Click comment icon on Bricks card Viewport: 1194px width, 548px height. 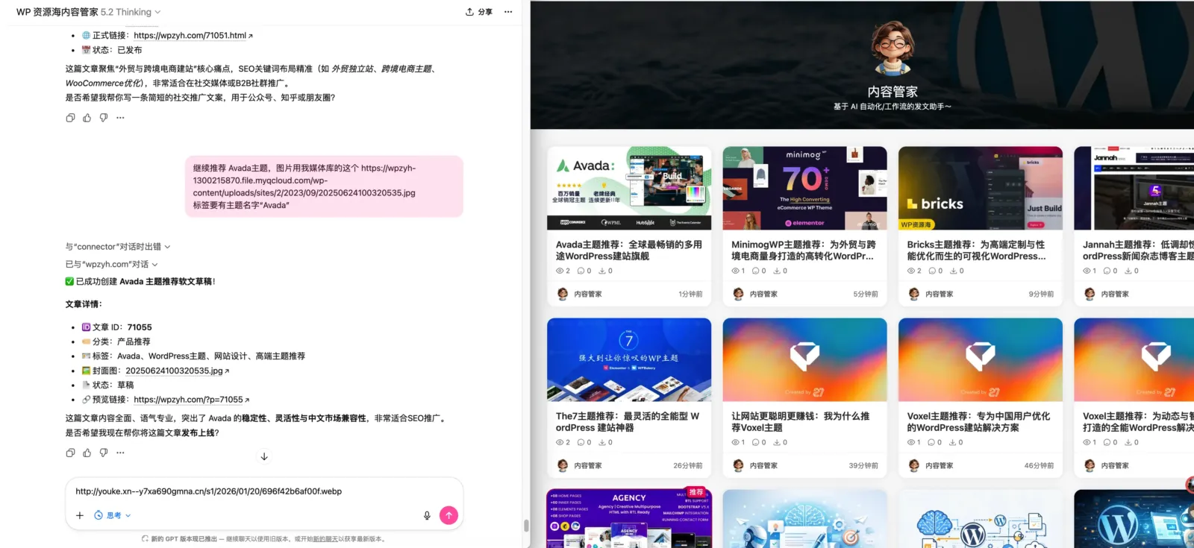coord(931,271)
